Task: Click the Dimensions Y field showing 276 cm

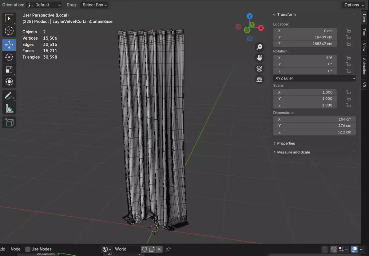Action: (x=314, y=126)
